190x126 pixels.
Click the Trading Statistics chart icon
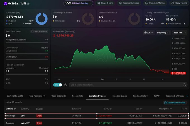click(120, 3)
